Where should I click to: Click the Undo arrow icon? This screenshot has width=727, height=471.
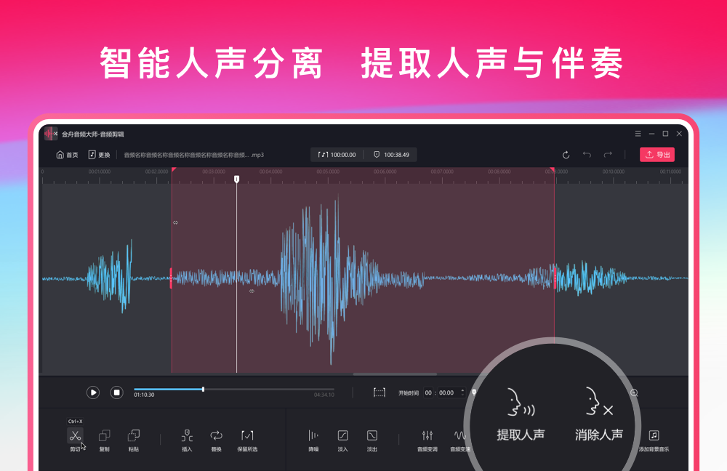tap(587, 154)
